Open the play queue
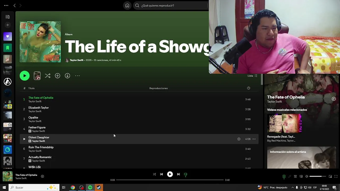 coord(295,176)
